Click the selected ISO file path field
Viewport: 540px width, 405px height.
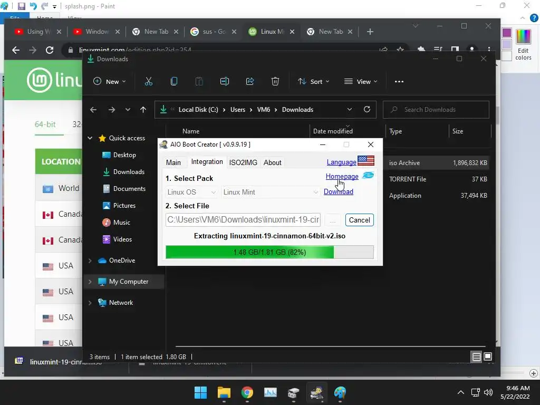tap(243, 220)
